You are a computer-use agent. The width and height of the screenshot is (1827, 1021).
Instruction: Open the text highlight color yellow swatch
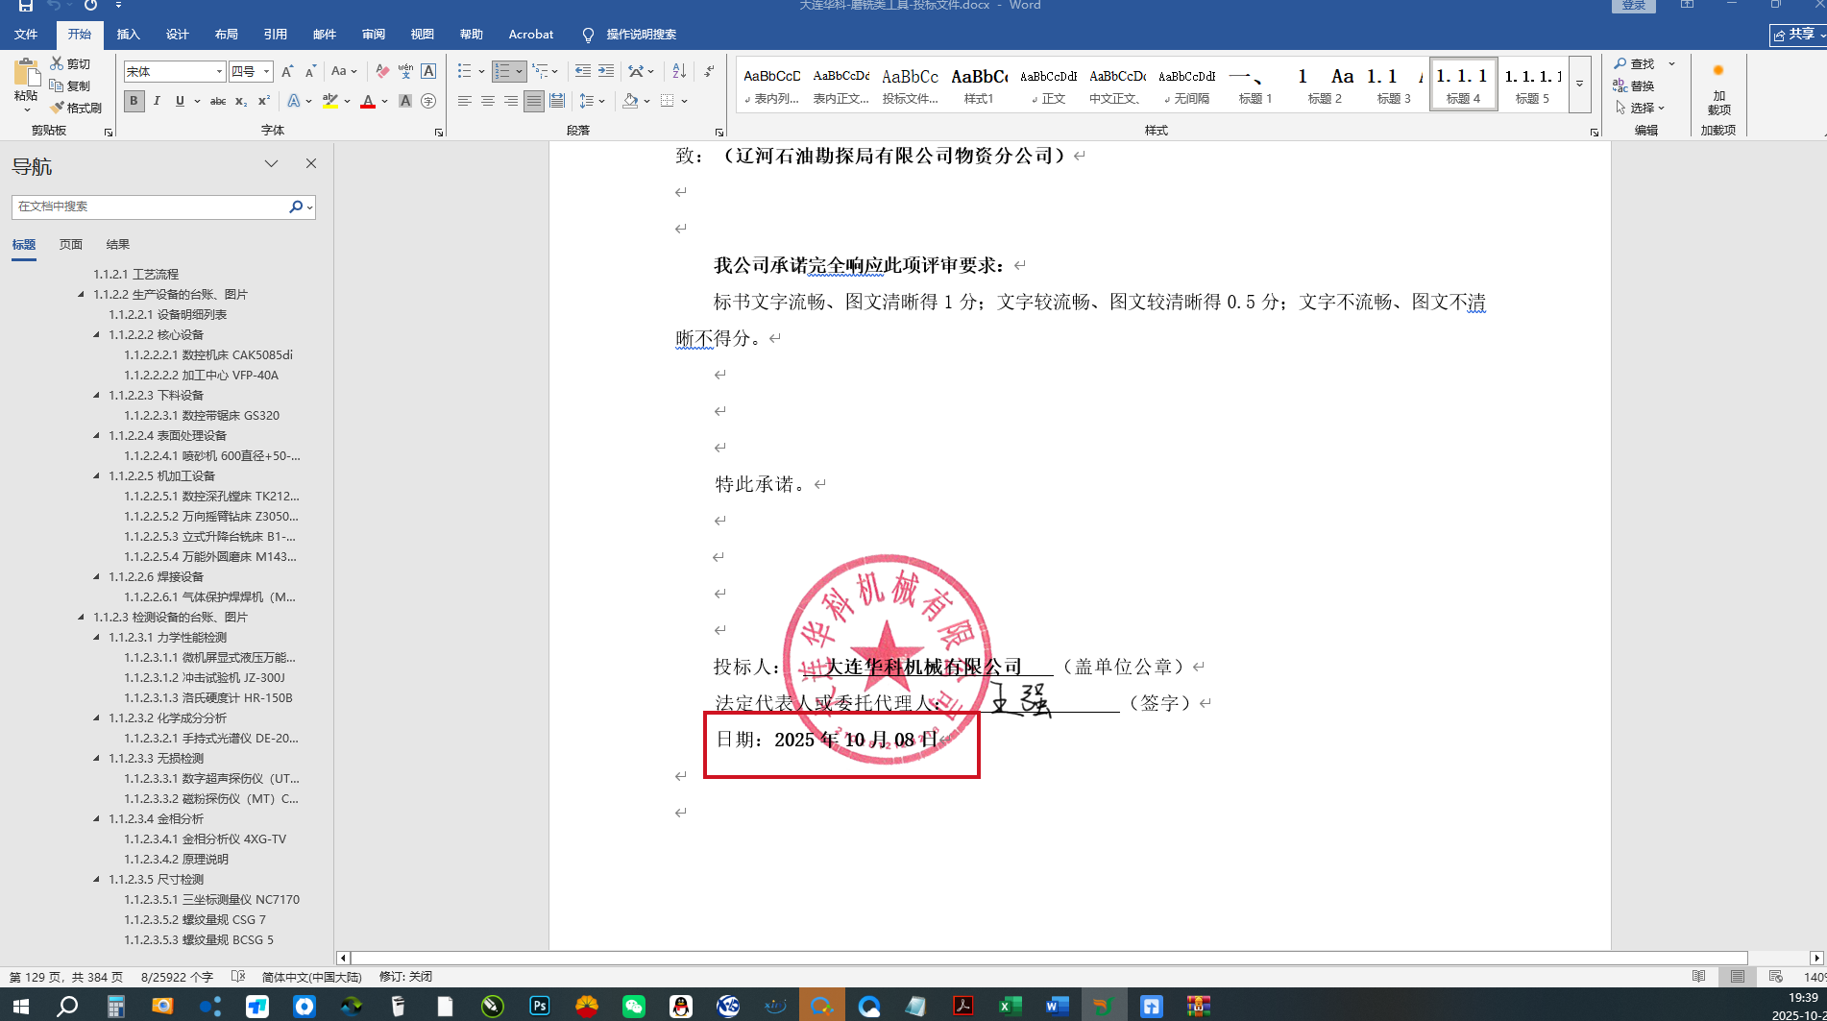(x=329, y=101)
